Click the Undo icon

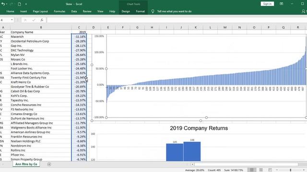pos(3,4)
